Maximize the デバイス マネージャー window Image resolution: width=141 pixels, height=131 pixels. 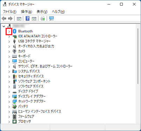pyautogui.click(x=121, y=4)
